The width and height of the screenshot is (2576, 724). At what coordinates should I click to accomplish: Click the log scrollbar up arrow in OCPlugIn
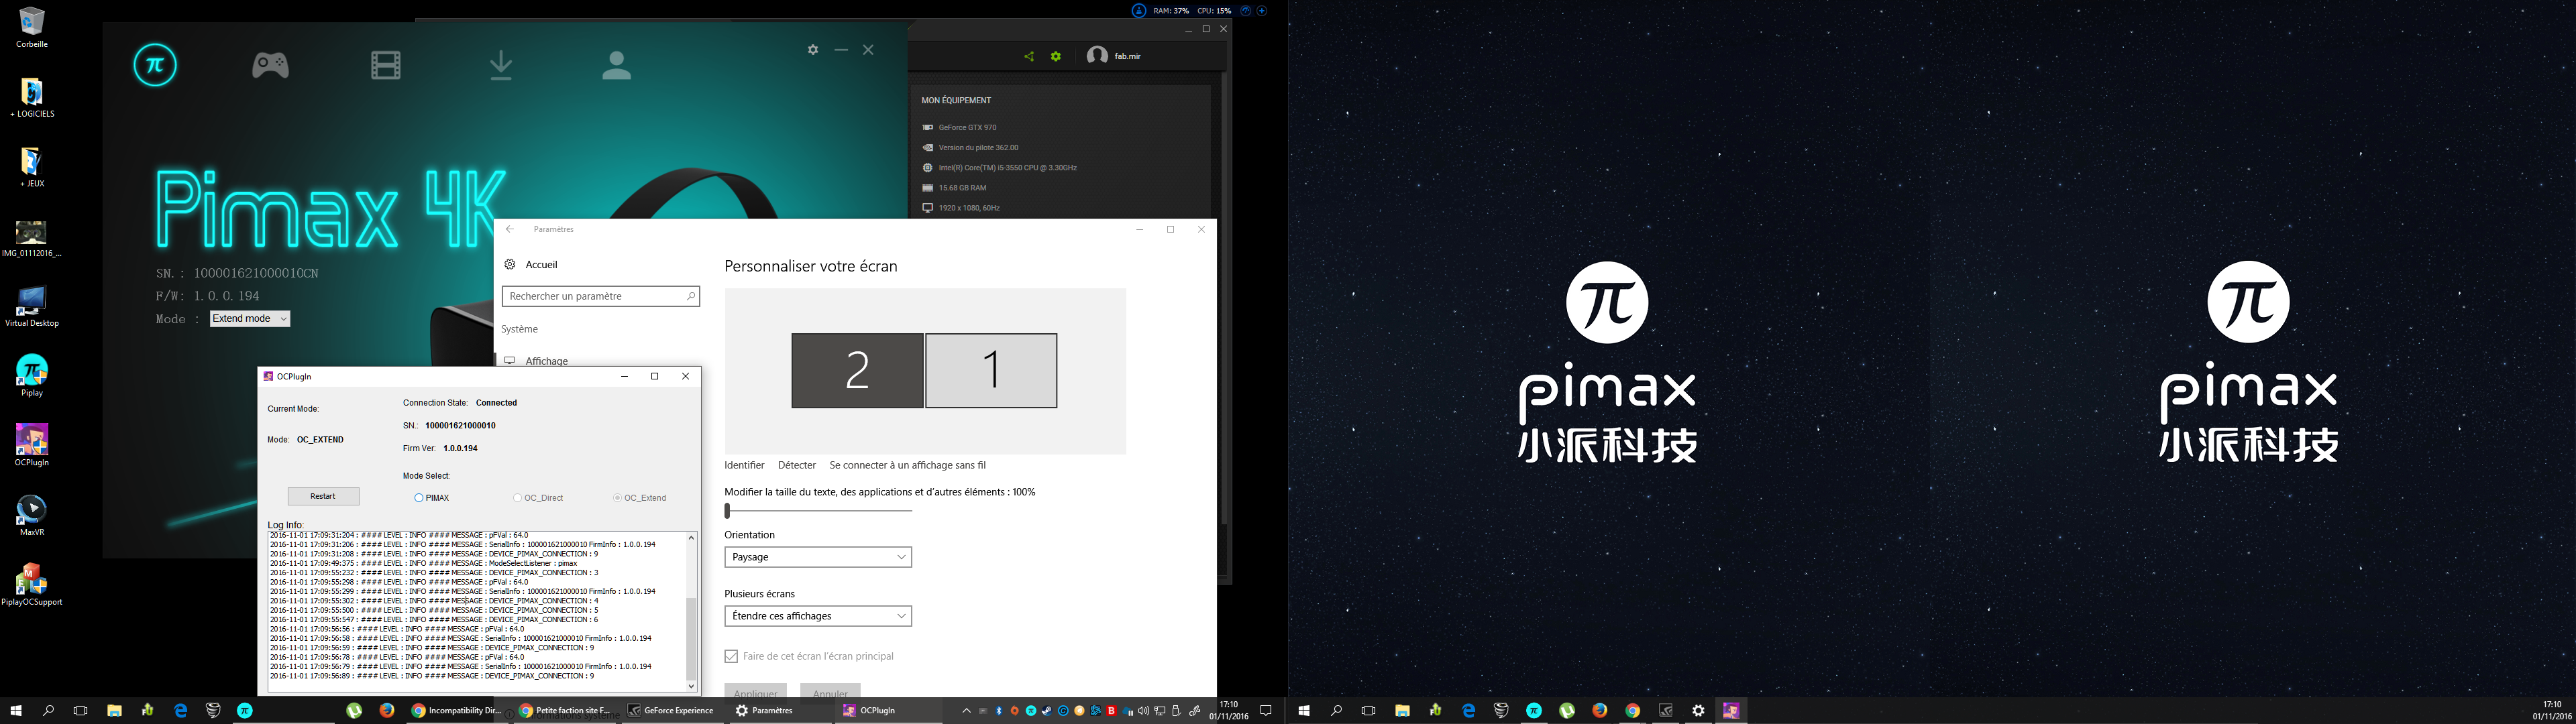point(691,538)
